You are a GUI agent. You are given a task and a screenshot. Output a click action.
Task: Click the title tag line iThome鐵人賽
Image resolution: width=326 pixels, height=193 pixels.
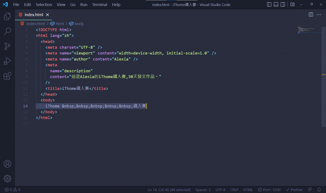pyautogui.click(x=77, y=89)
